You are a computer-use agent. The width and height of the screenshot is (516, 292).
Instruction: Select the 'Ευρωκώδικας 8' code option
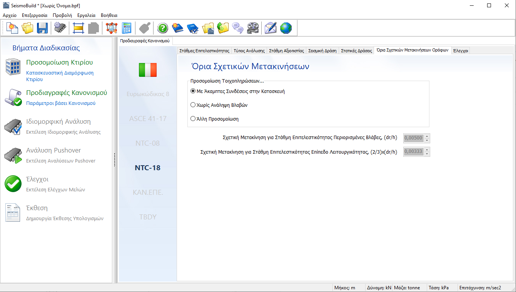click(148, 94)
